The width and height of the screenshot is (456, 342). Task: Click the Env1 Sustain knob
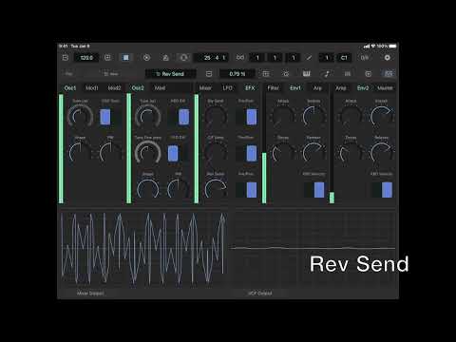point(313,117)
